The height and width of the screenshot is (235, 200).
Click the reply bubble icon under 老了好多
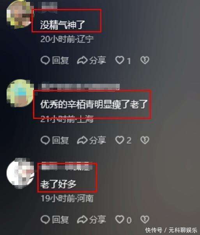click(x=45, y=219)
